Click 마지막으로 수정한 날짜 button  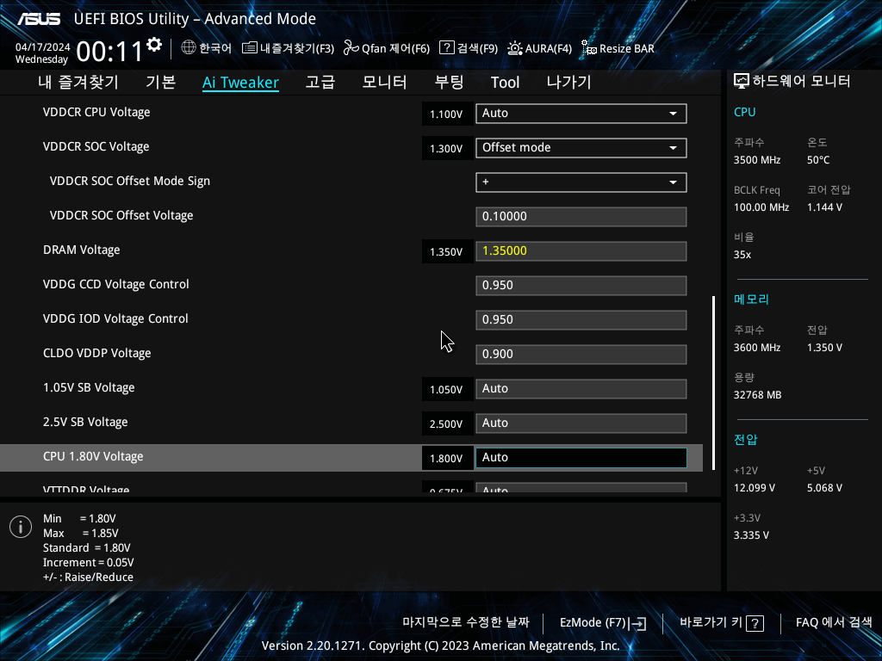point(466,622)
